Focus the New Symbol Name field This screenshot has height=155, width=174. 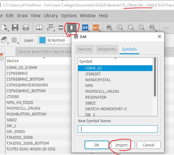point(118,129)
